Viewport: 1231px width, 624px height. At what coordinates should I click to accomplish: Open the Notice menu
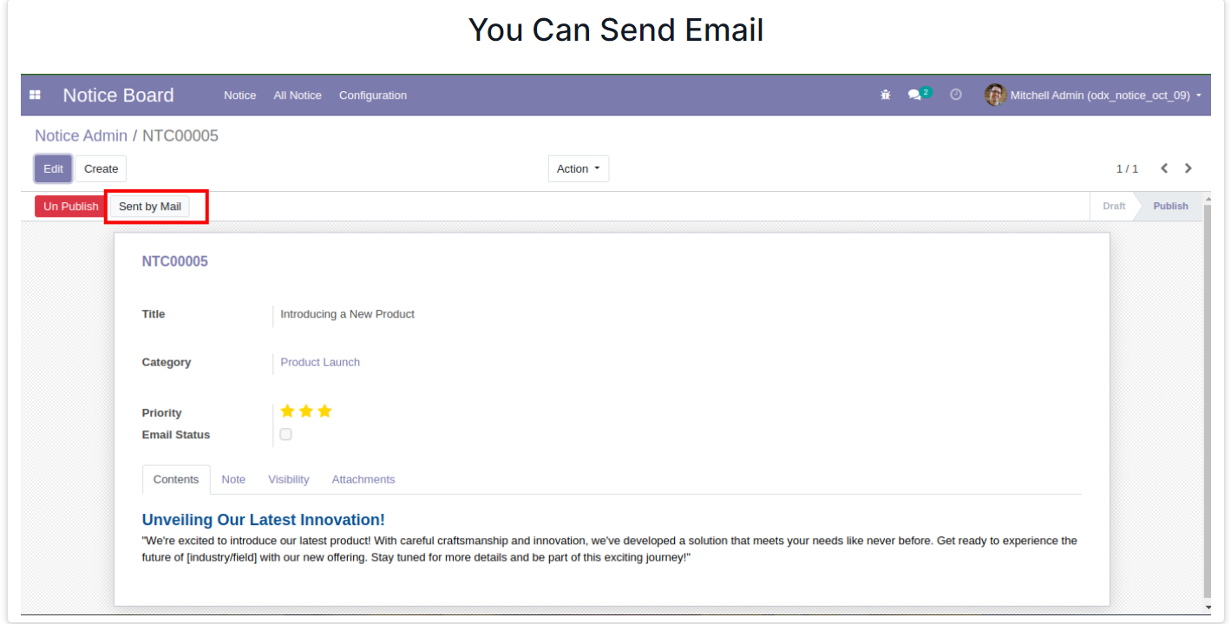click(239, 95)
